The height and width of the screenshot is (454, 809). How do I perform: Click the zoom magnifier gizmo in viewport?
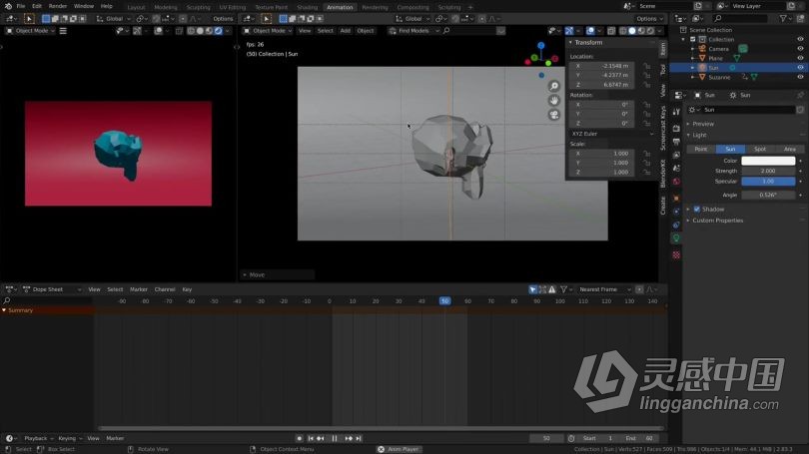pyautogui.click(x=553, y=86)
